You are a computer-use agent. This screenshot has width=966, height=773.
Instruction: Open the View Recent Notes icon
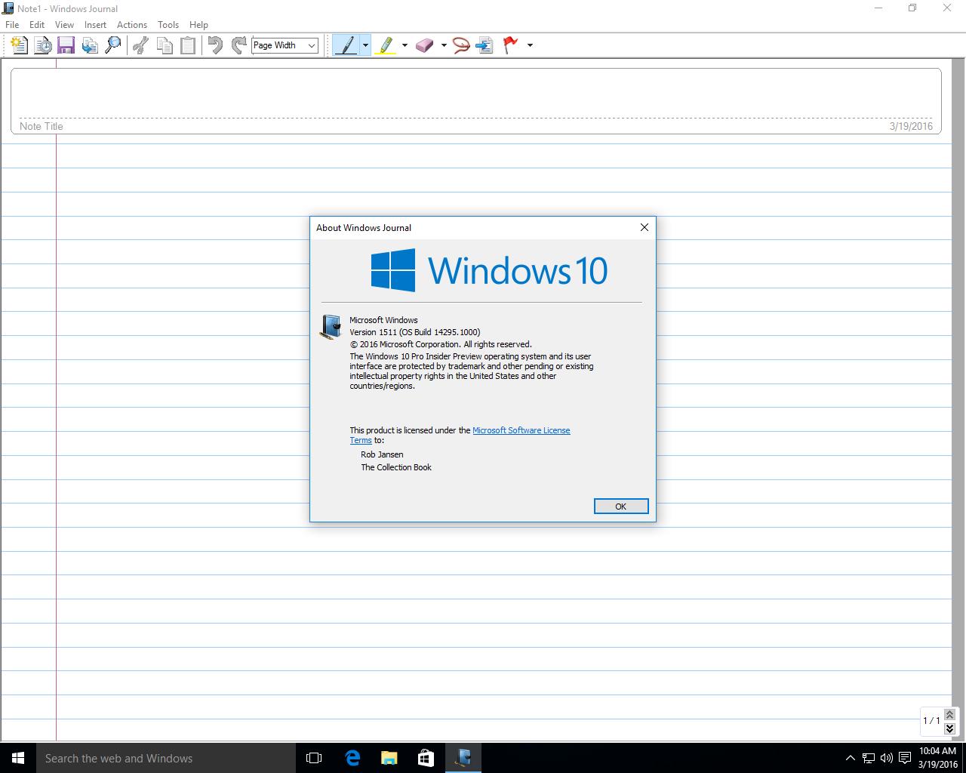pos(43,45)
